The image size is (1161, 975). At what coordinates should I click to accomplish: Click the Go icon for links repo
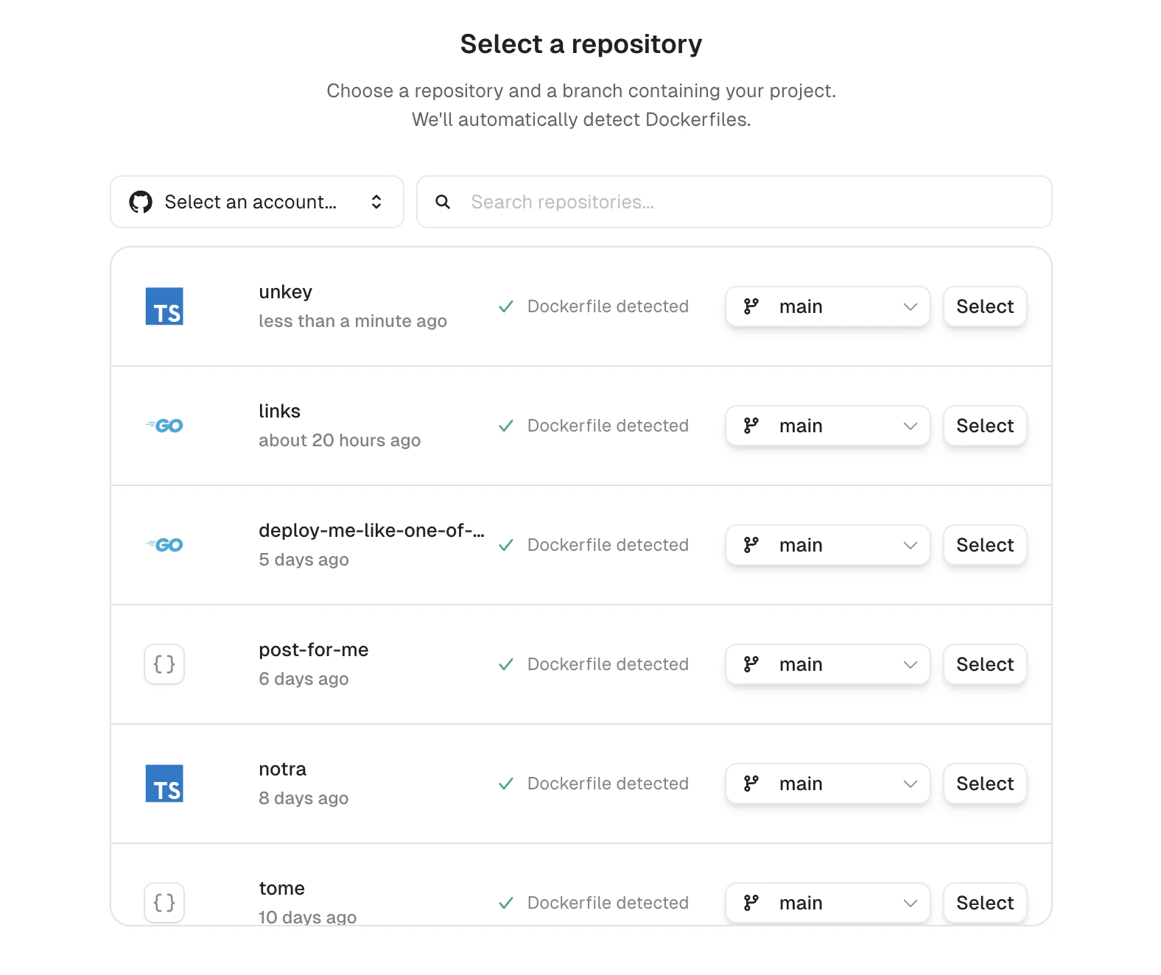pyautogui.click(x=164, y=426)
